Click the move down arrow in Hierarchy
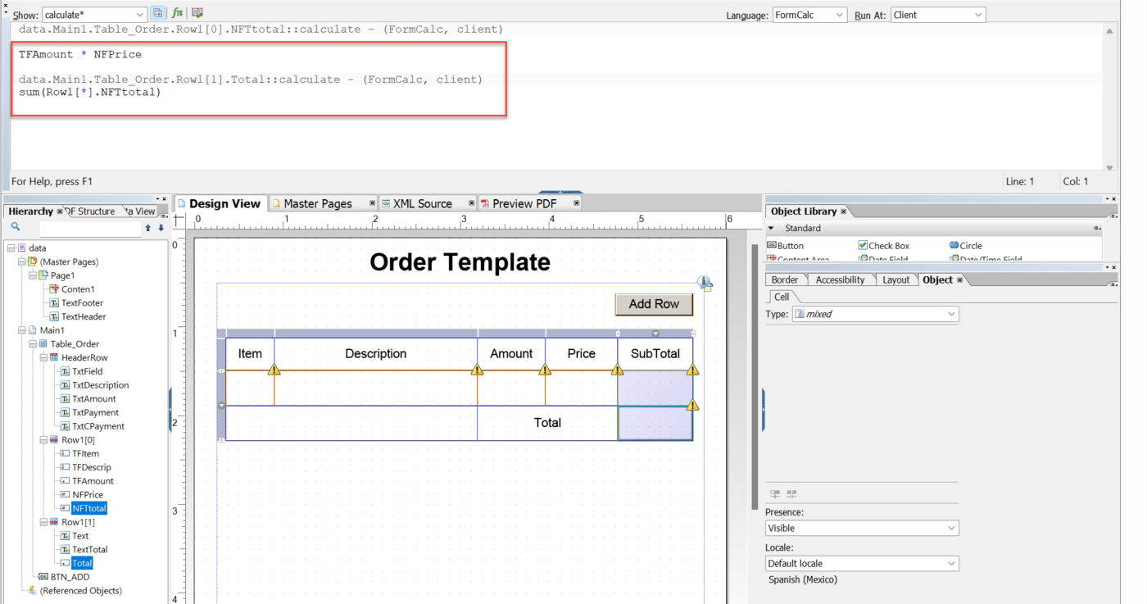The height and width of the screenshot is (604, 1147). 161,228
